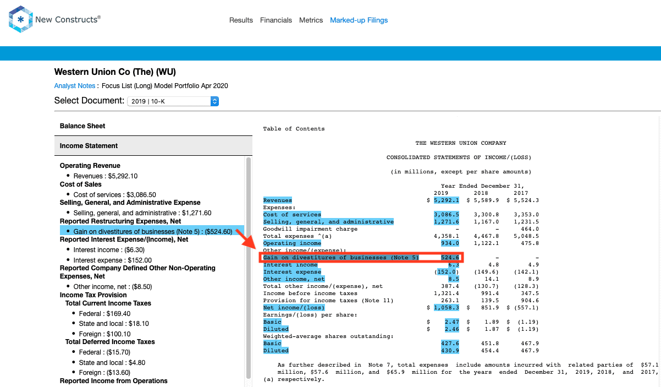Click highlighted Selling, general, and administrative filing label
This screenshot has height=387, width=661.
pos(328,222)
